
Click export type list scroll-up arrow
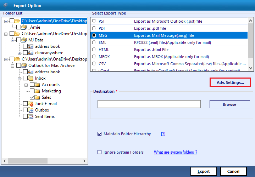250,21
